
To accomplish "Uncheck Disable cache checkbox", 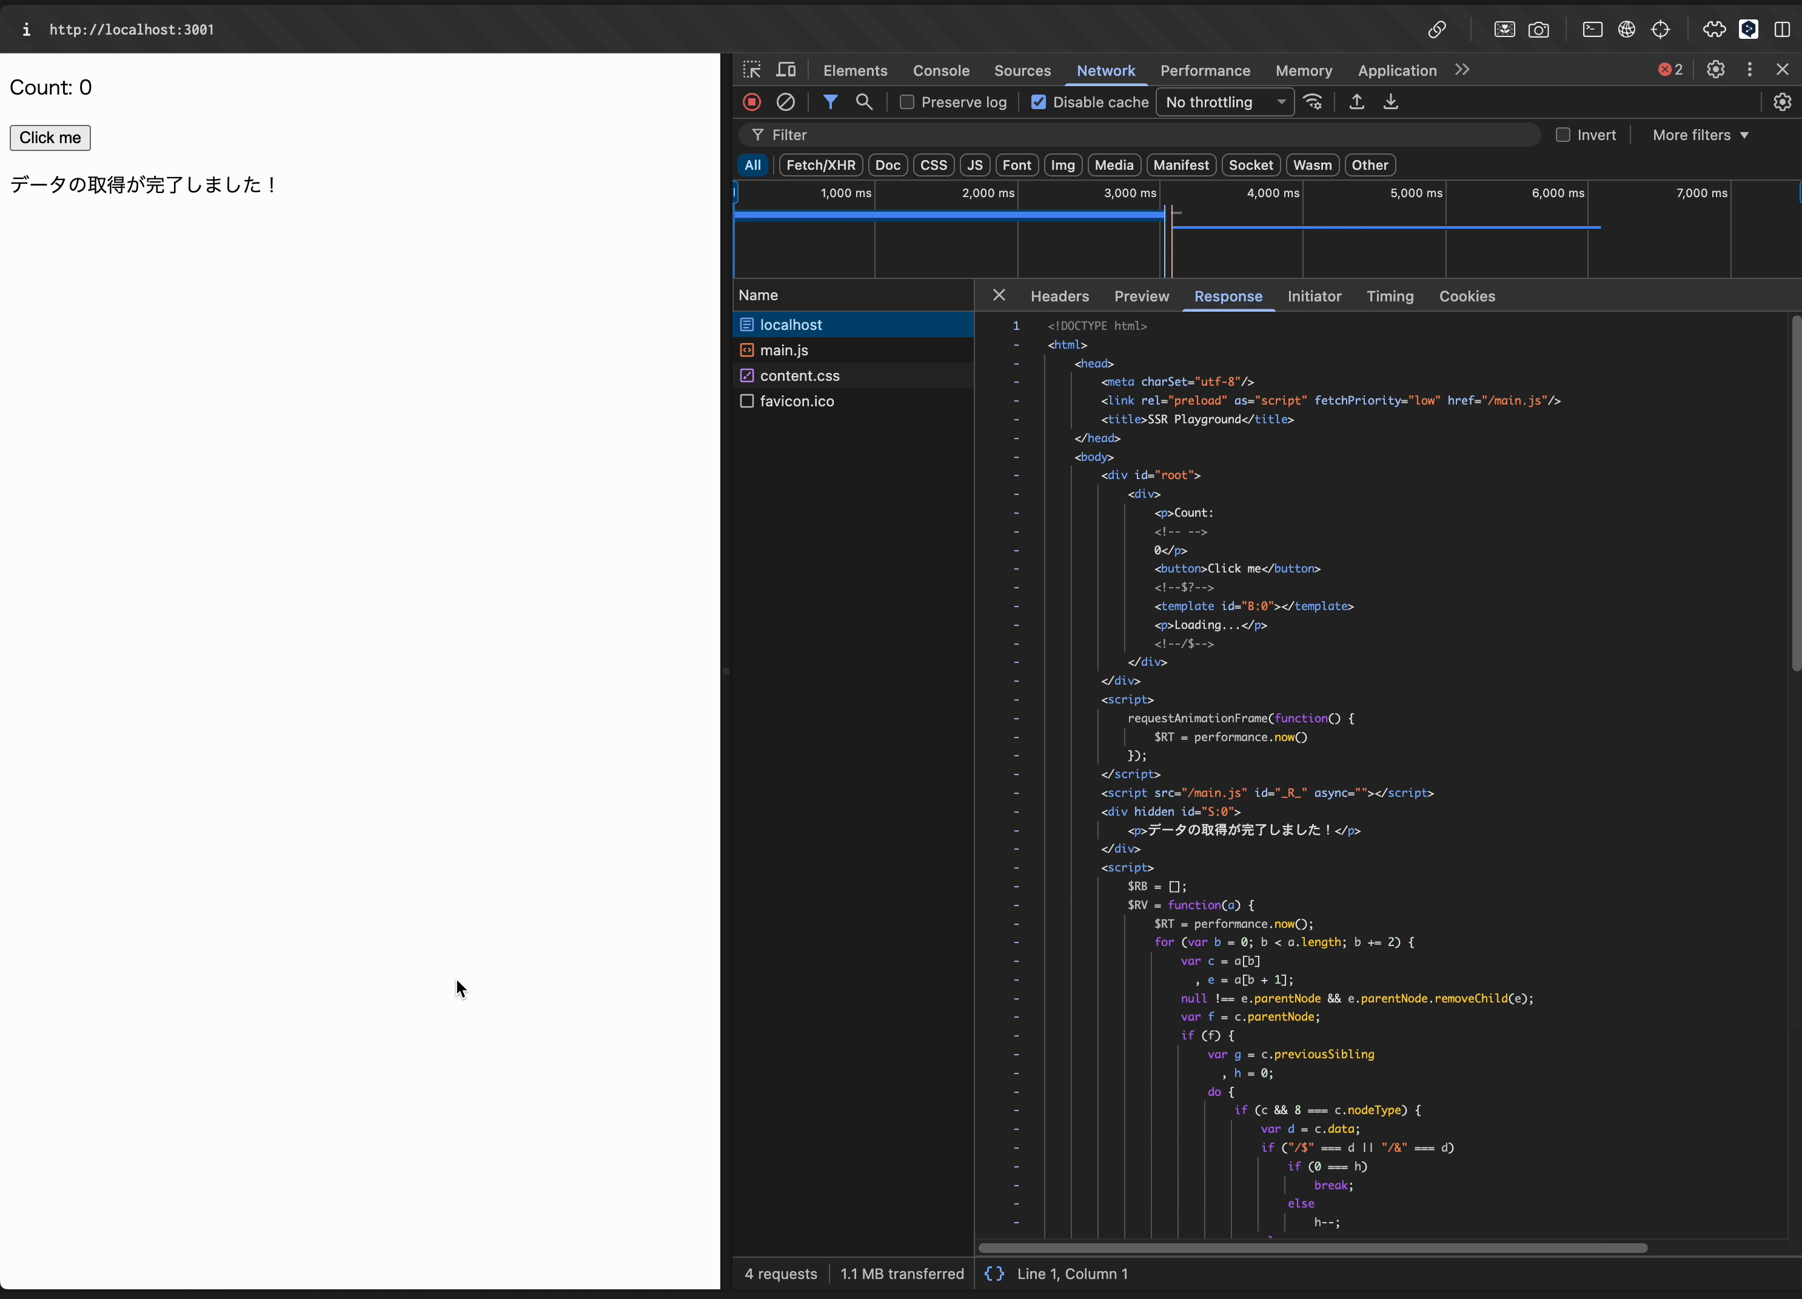I will [1037, 102].
